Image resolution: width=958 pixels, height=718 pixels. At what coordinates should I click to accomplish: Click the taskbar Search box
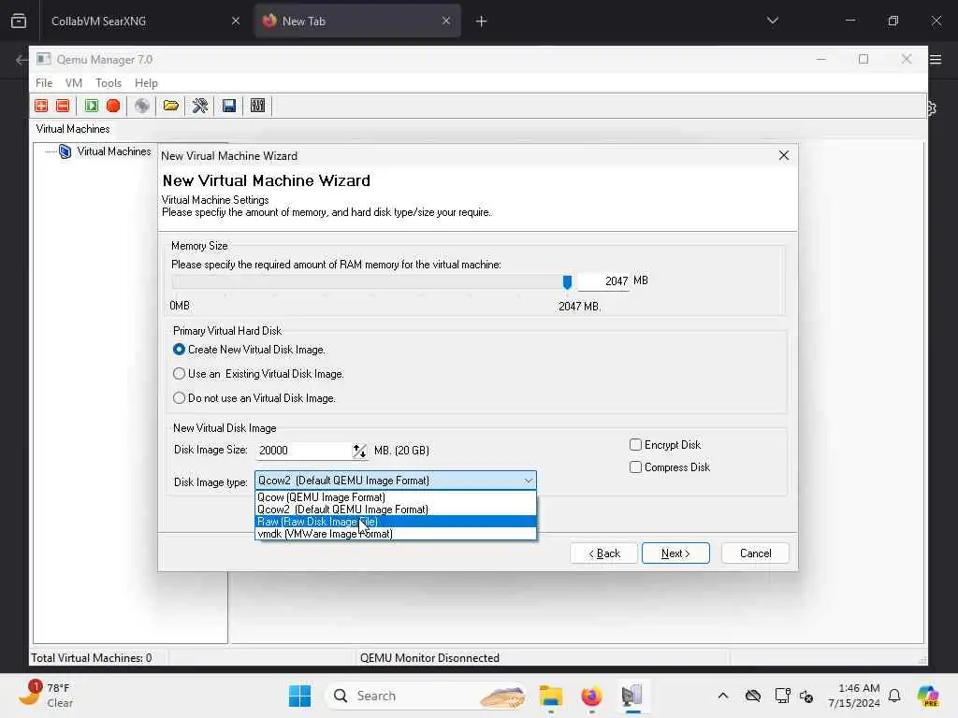click(x=428, y=696)
